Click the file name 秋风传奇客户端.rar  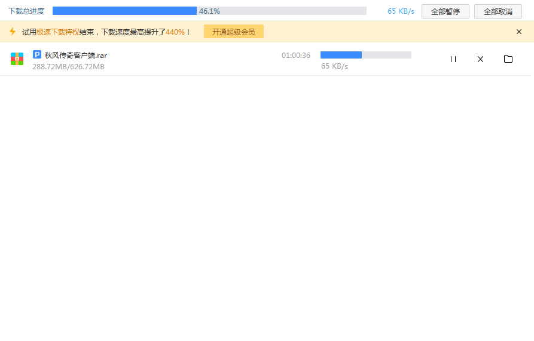click(75, 55)
